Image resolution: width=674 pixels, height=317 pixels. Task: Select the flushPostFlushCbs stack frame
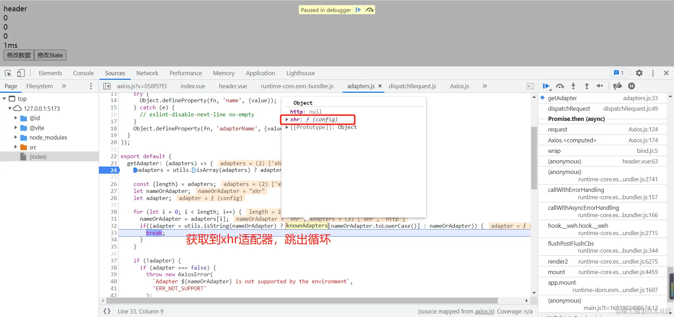603,247
